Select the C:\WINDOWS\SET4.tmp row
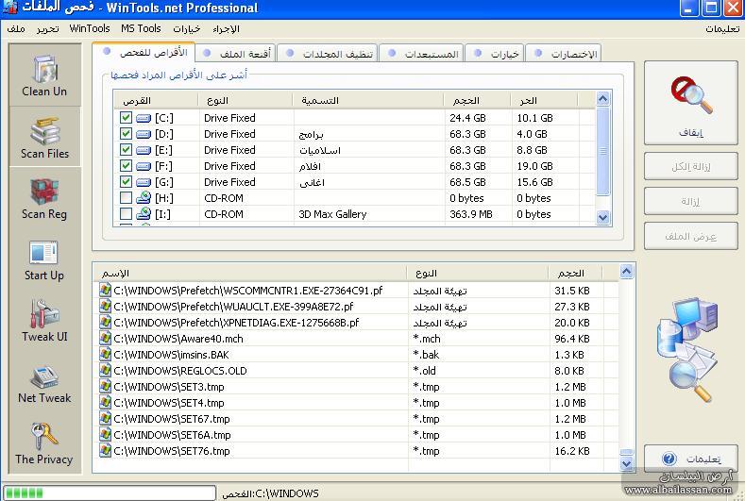Image resolution: width=745 pixels, height=501 pixels. pyautogui.click(x=356, y=403)
